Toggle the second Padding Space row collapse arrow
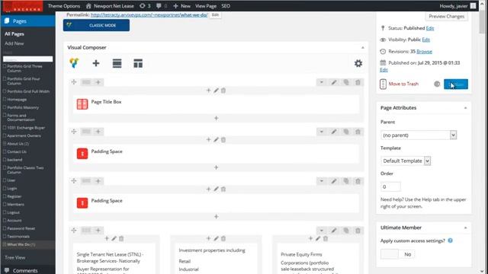 [322, 181]
